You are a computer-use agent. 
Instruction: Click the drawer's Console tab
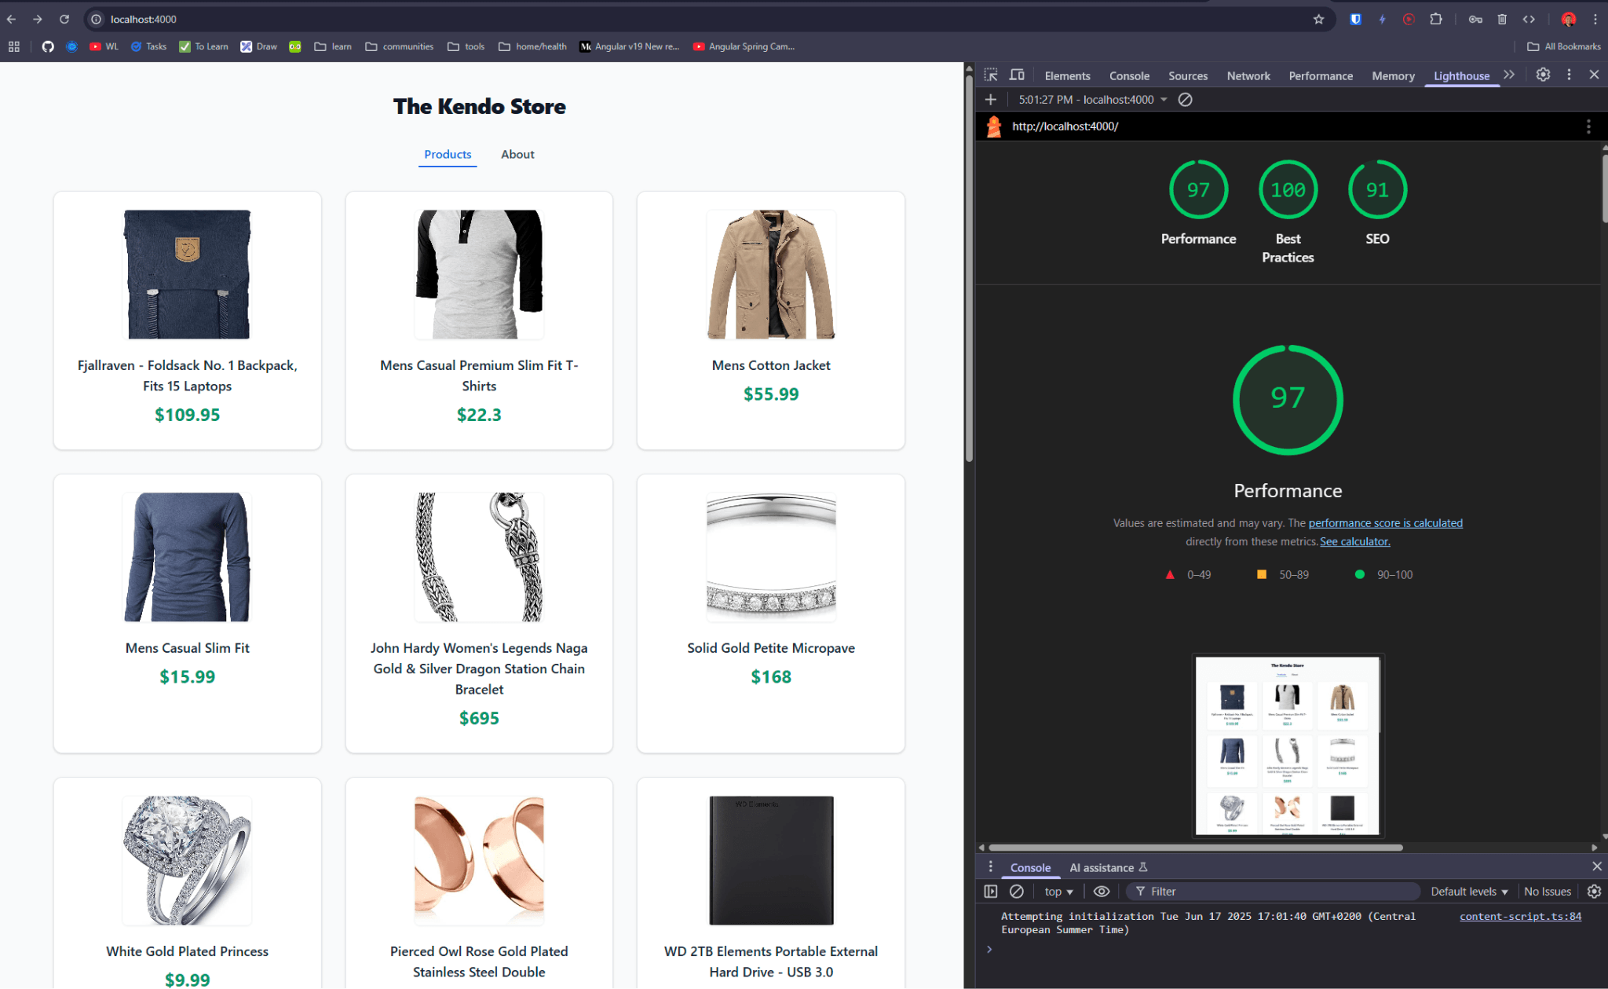pyautogui.click(x=1030, y=868)
